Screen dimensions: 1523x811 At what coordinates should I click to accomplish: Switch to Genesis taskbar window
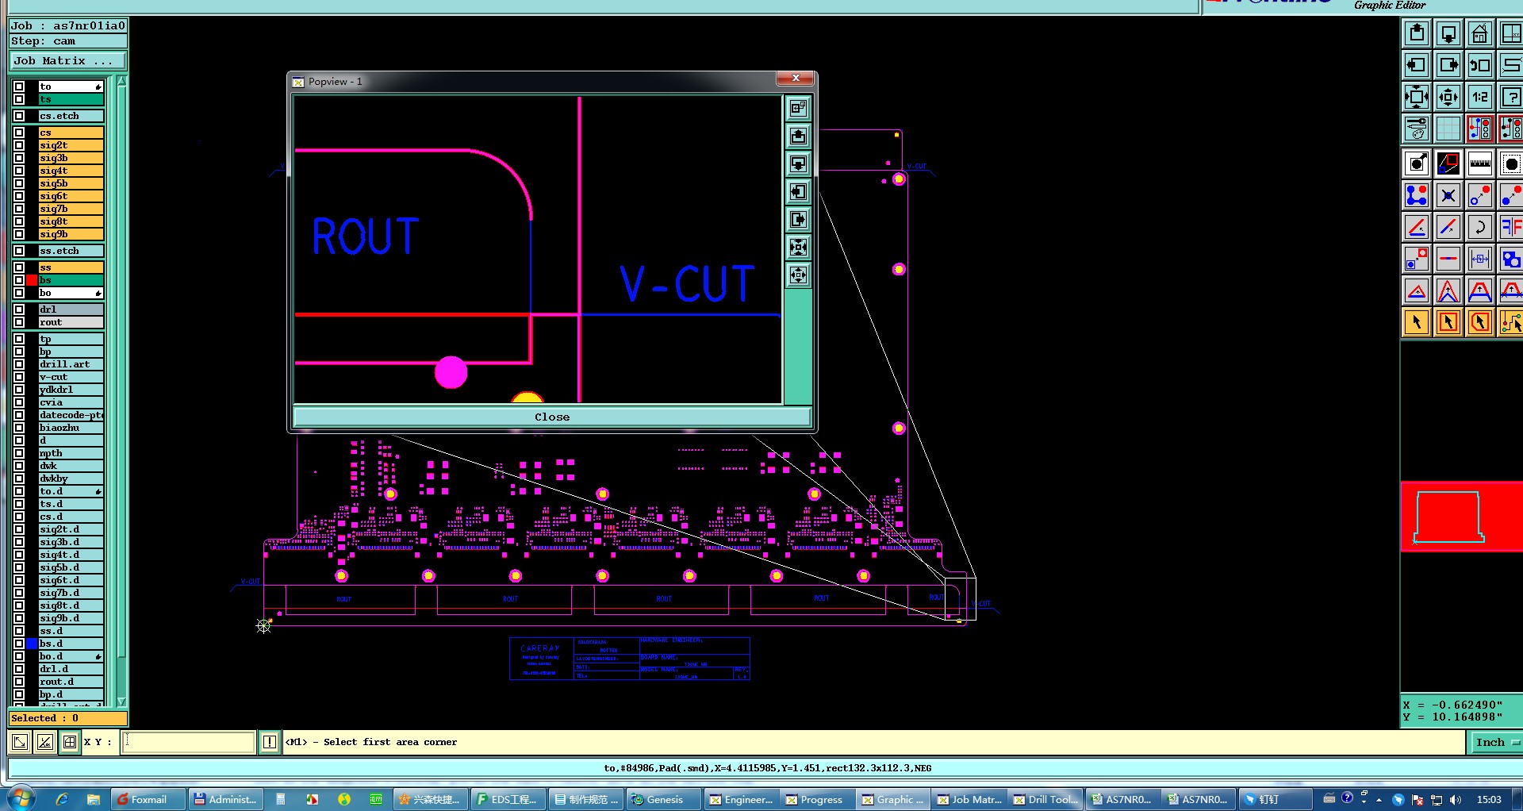[663, 799]
